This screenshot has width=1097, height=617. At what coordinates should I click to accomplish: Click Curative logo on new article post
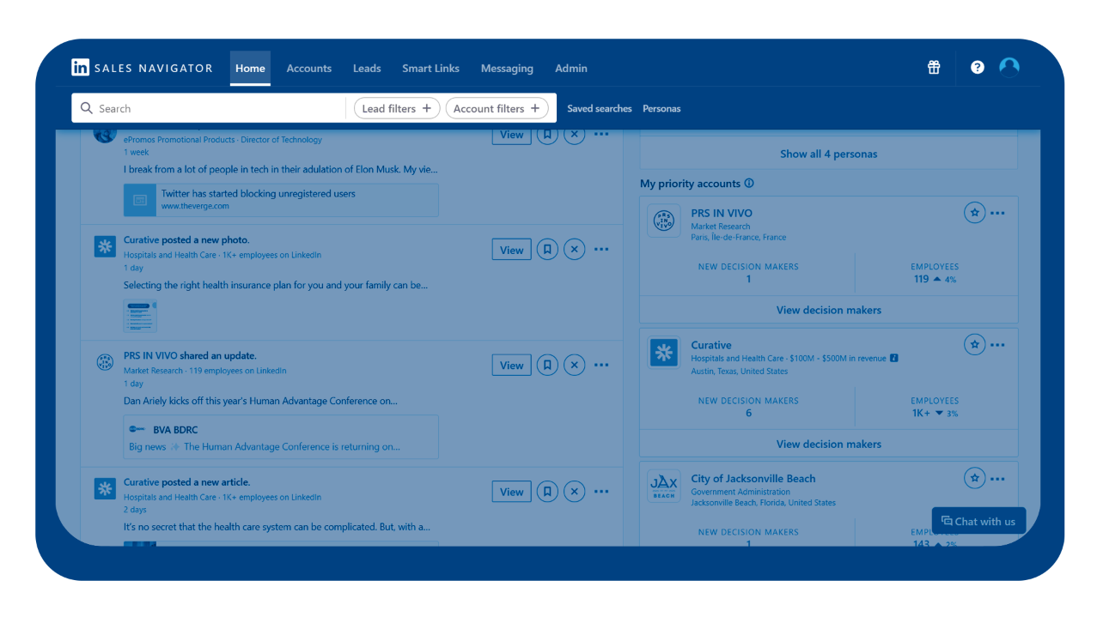coord(105,489)
